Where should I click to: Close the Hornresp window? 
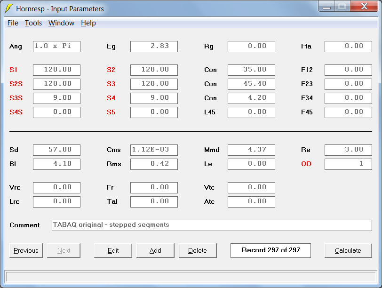coord(364,6)
